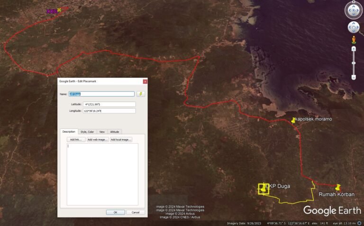Click the zoom slider handle
The height and width of the screenshot is (226, 364).
[354, 63]
